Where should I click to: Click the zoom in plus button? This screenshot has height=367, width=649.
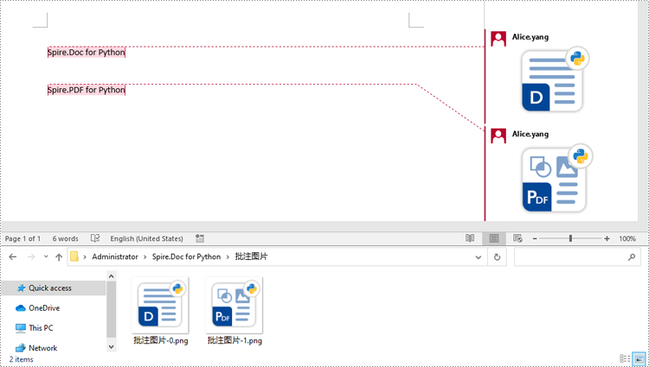click(607, 238)
